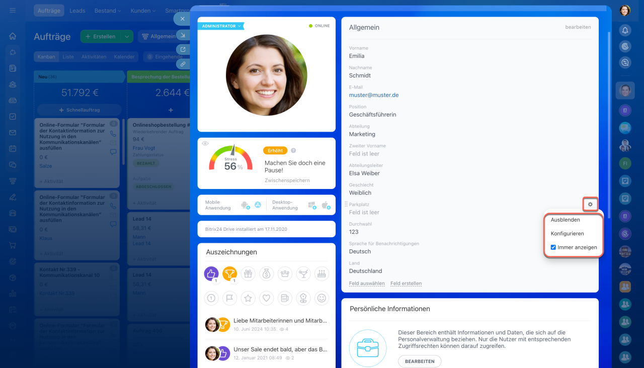The height and width of the screenshot is (368, 644).
Task: Click the BEARBEITEN button under Persönliche Informationen
Action: pos(420,361)
